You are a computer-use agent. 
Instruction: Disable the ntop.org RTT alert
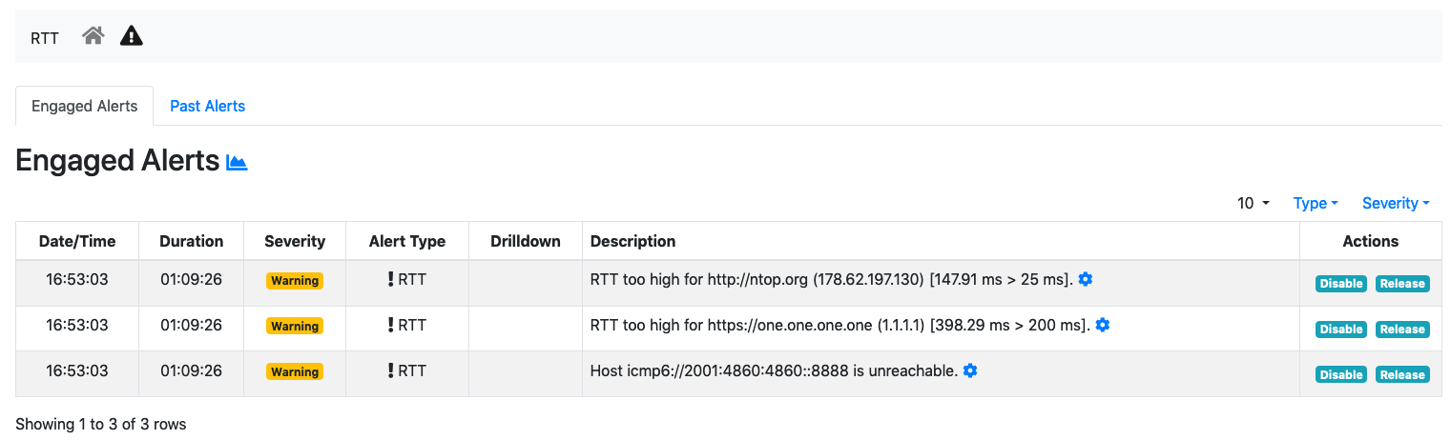pyautogui.click(x=1341, y=284)
